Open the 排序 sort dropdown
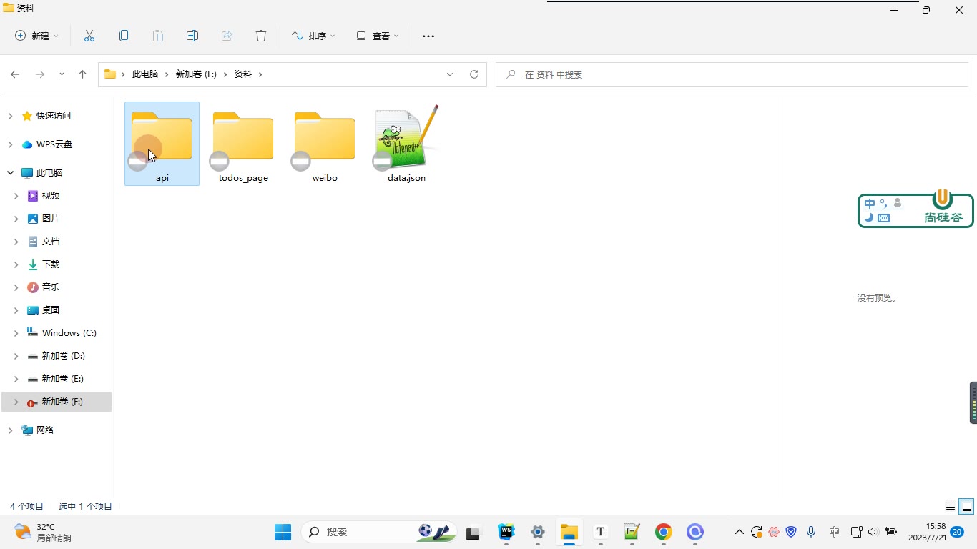This screenshot has width=977, height=549. pos(313,36)
